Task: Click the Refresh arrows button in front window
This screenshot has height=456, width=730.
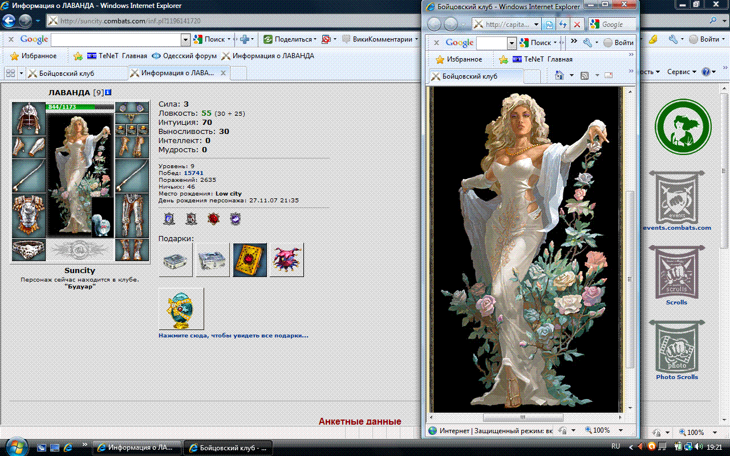Action: [x=563, y=25]
